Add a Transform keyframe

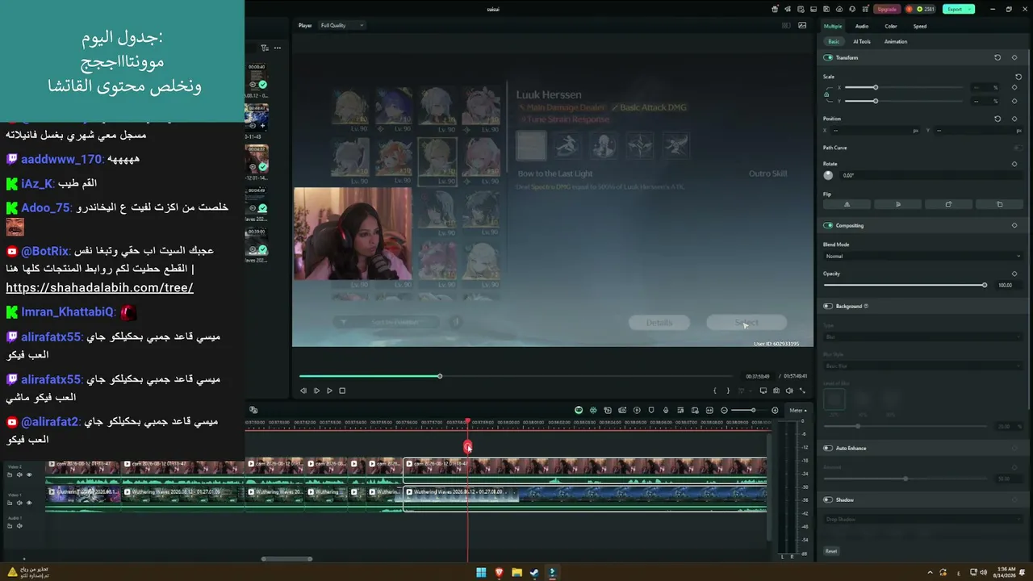click(x=1014, y=57)
